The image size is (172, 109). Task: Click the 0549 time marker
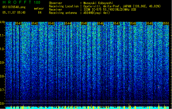click(149, 23)
